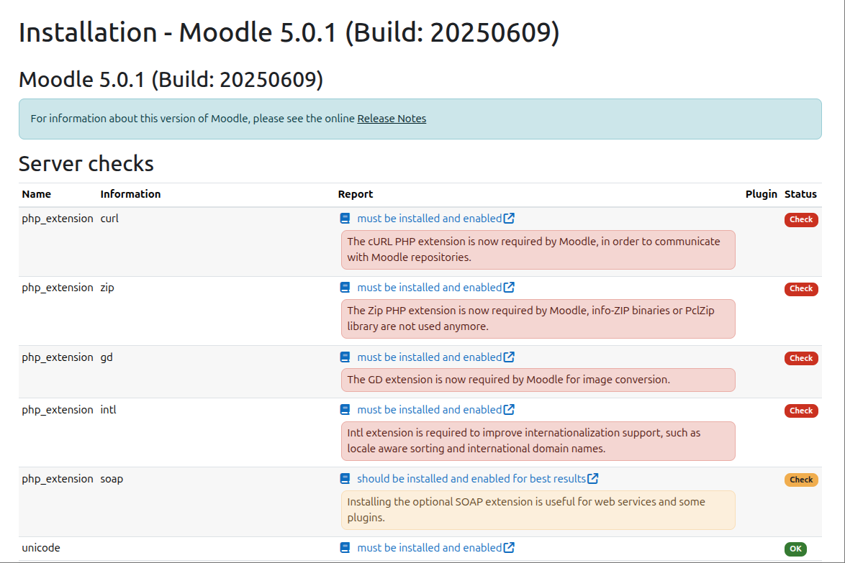Click the external-link icon in the intl row

coord(510,409)
